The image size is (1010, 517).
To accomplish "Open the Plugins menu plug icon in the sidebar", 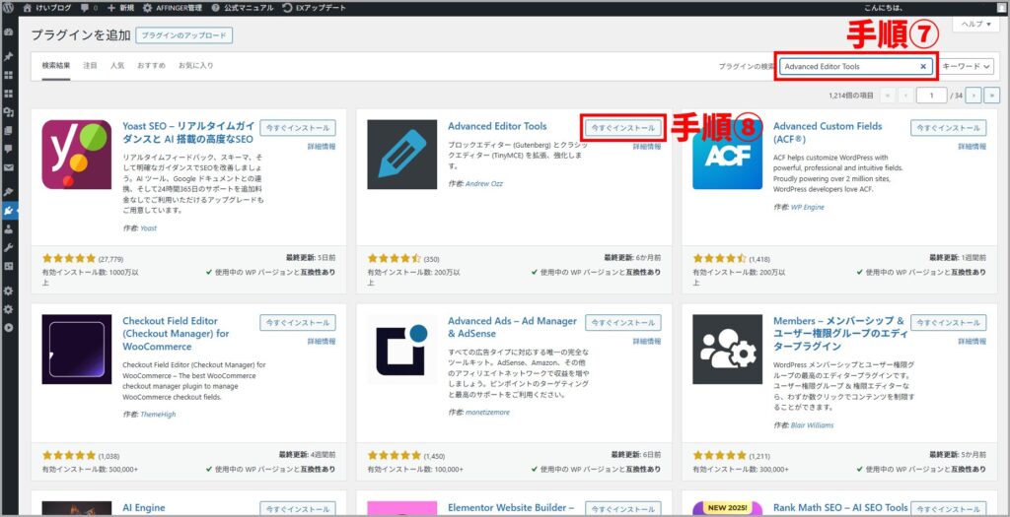I will (x=8, y=210).
